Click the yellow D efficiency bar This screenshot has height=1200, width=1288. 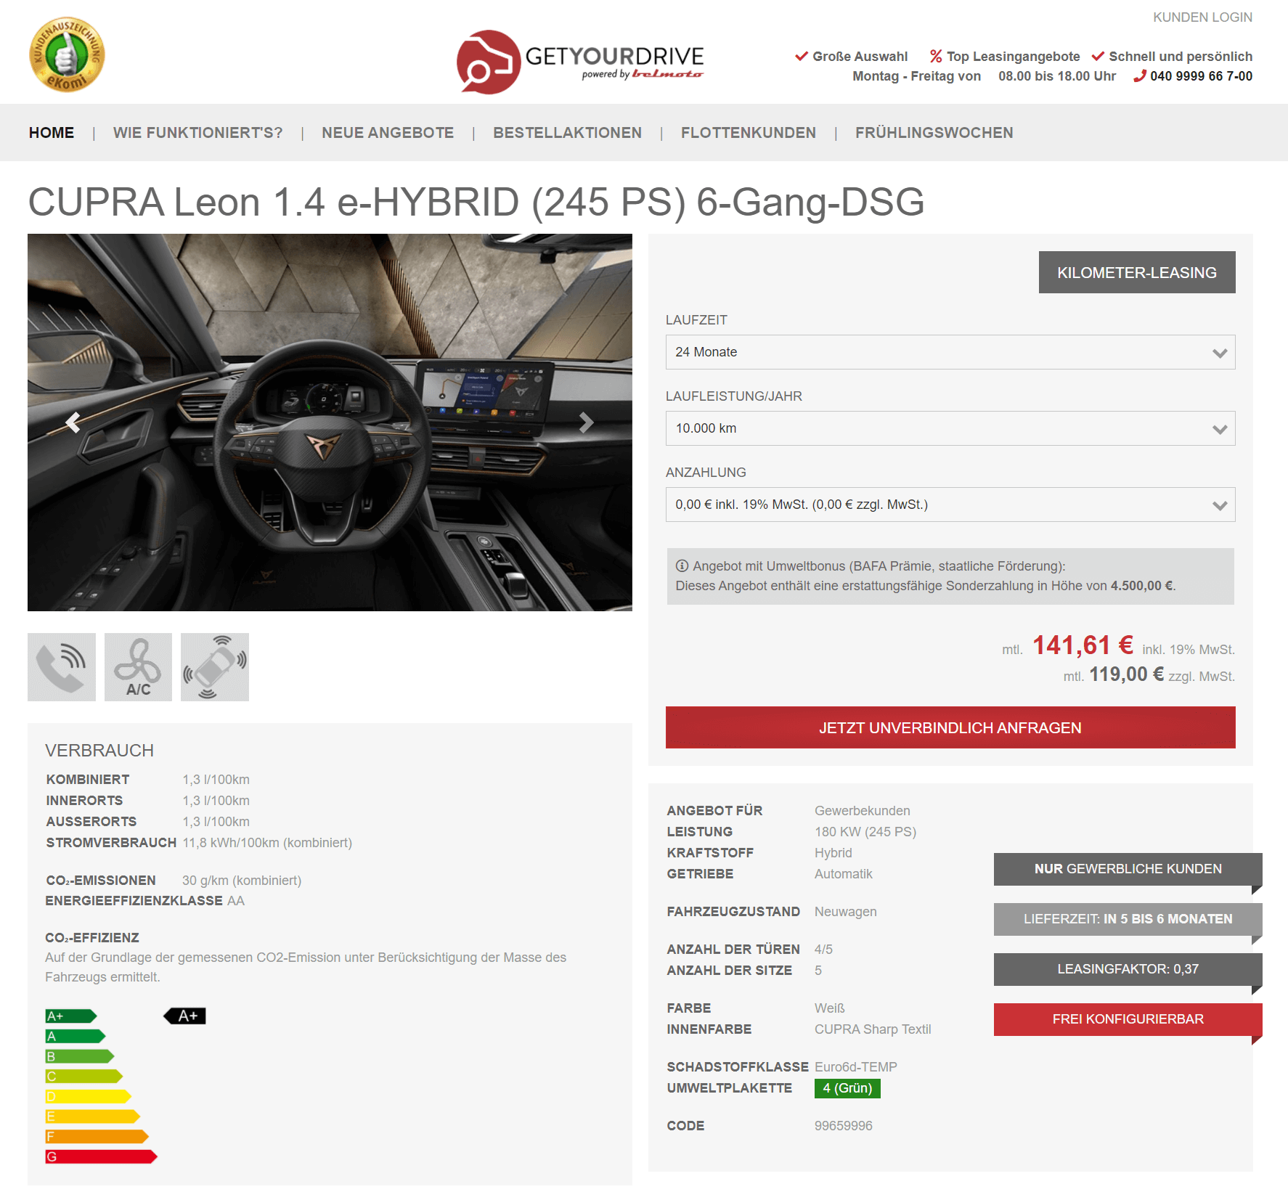pyautogui.click(x=89, y=1096)
